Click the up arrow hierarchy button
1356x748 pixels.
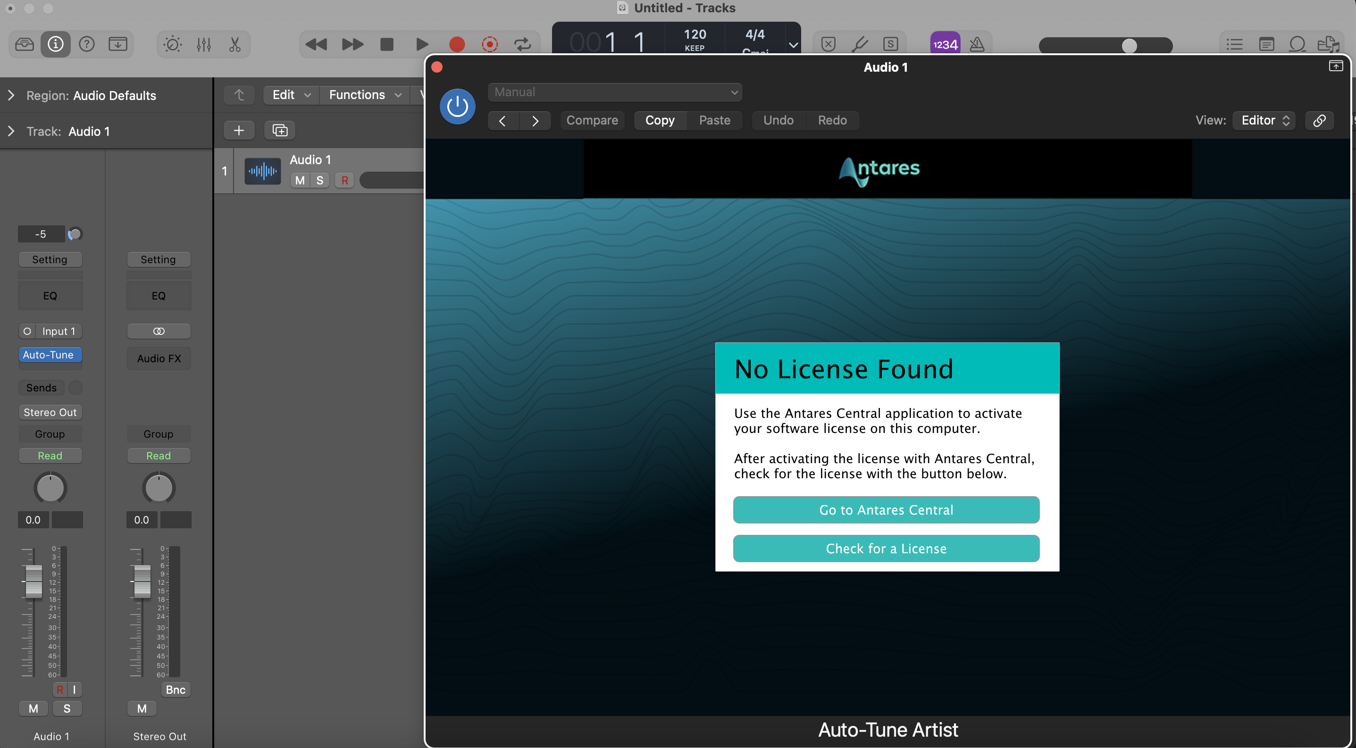239,95
